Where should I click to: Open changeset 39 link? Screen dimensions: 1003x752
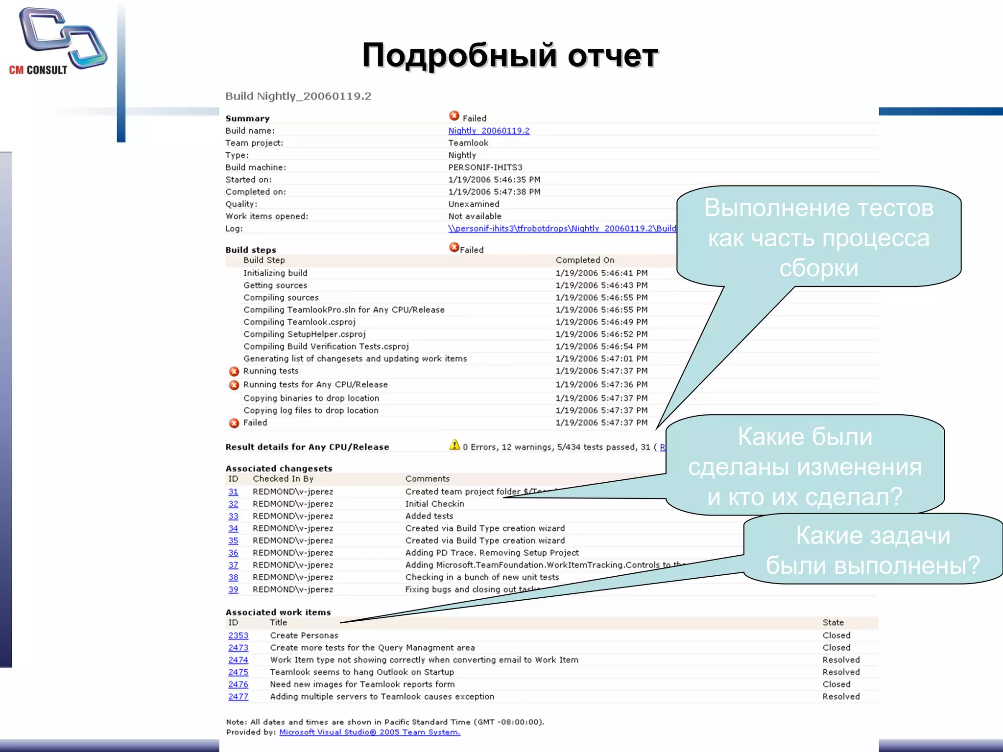click(233, 589)
